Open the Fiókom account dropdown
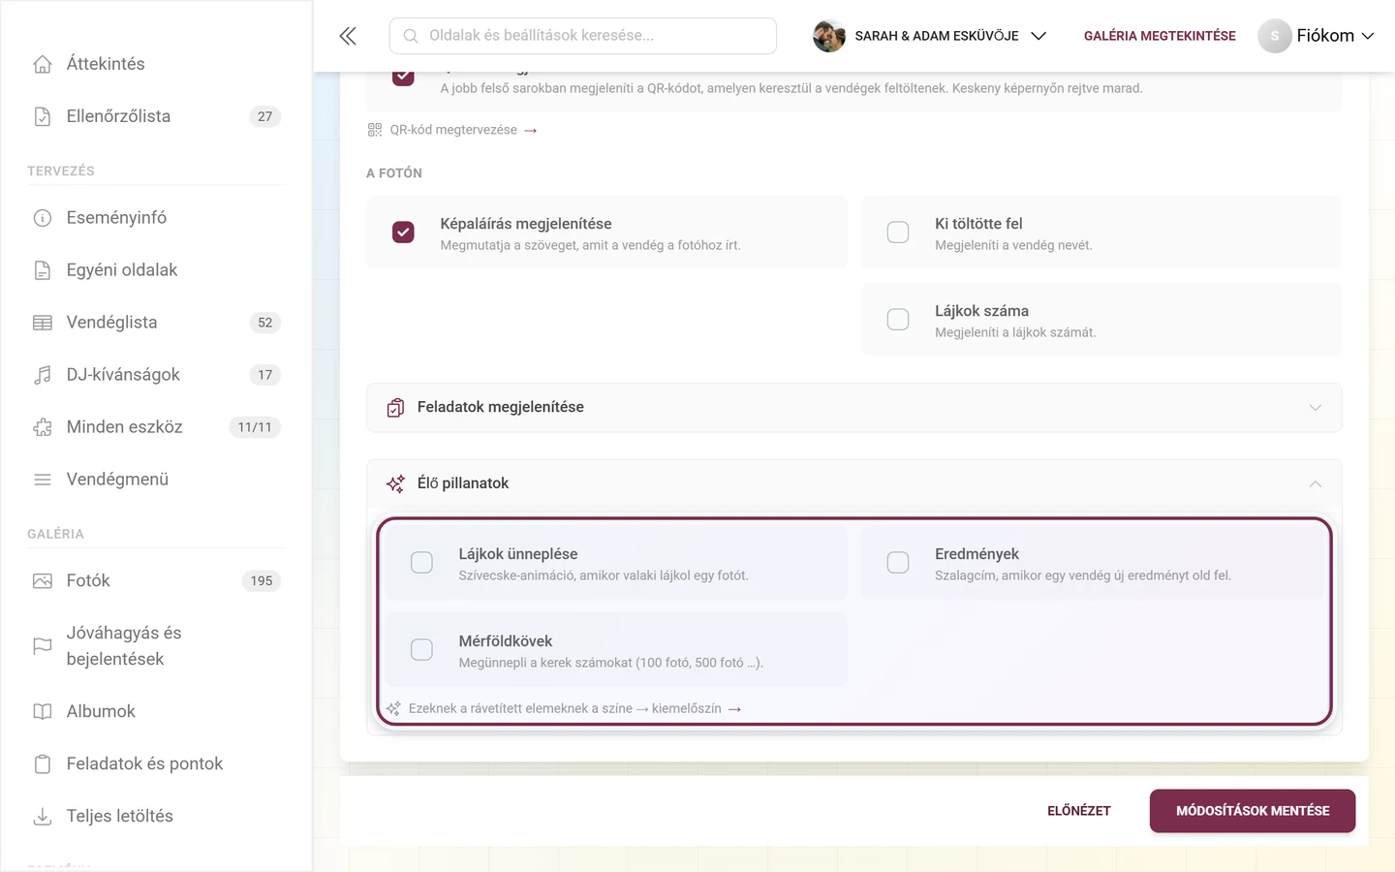Screen dimensions: 1395x872 1317,36
